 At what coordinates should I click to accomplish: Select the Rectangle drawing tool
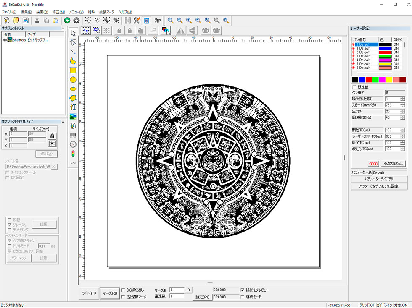[x=73, y=70]
